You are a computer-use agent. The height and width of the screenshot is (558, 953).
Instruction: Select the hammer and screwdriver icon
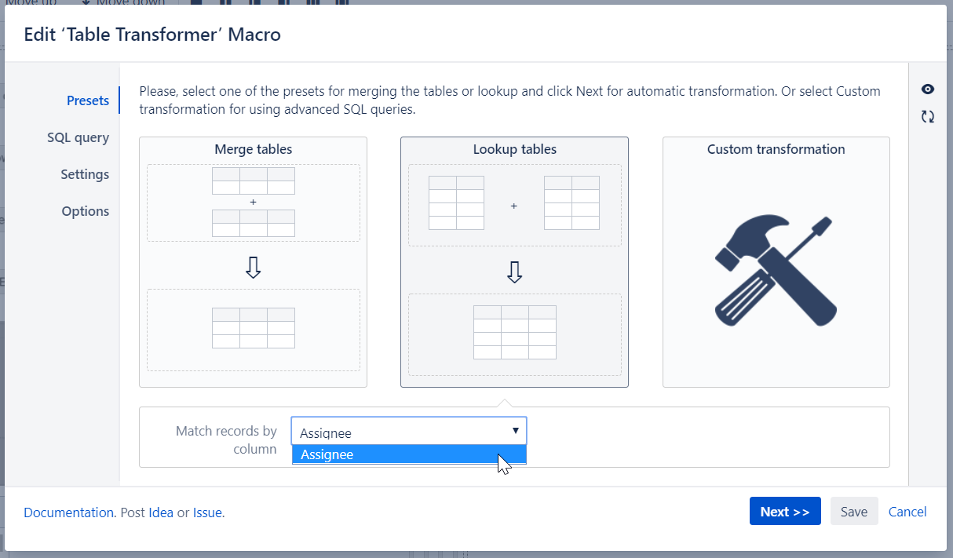[776, 271]
